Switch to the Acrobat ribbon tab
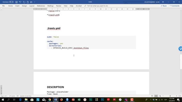 79,6
